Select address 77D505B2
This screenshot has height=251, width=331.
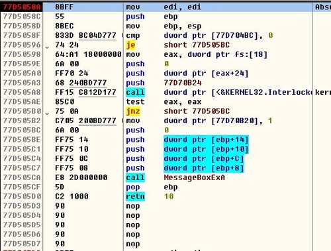tap(22, 121)
